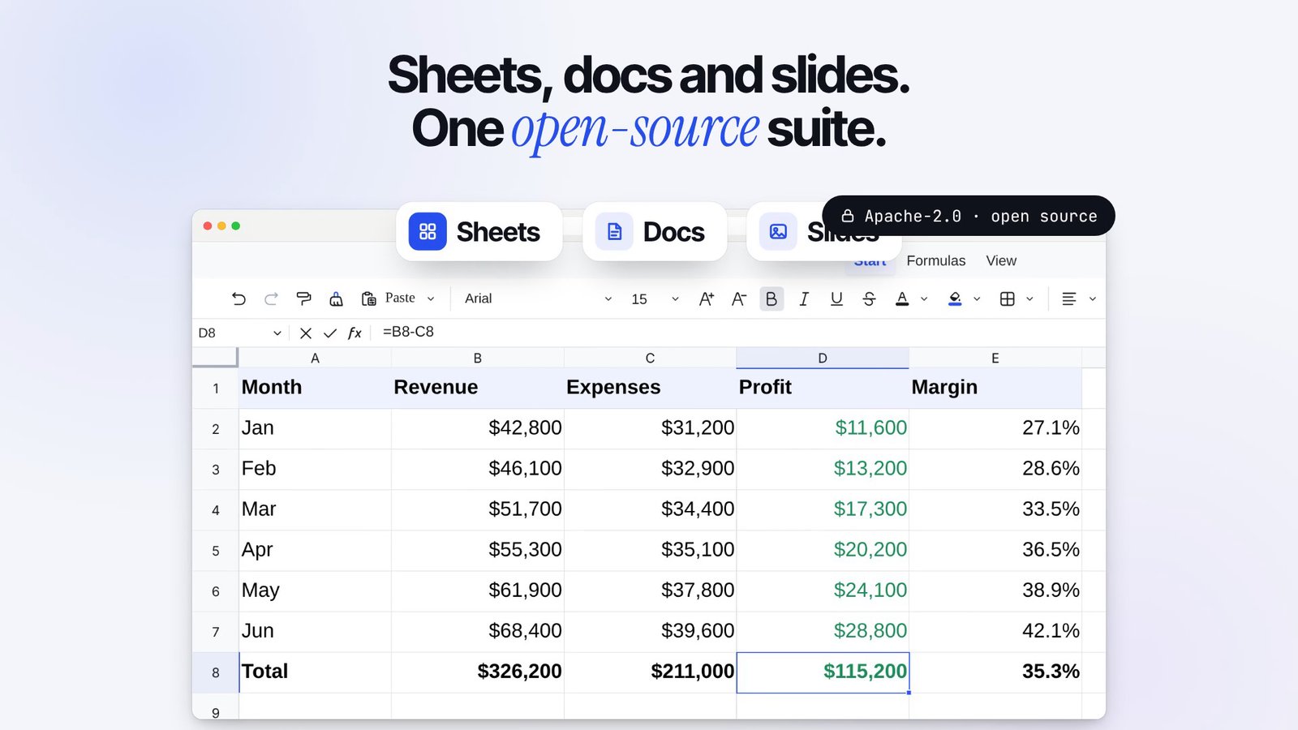Expand fill color options arrow

click(977, 298)
